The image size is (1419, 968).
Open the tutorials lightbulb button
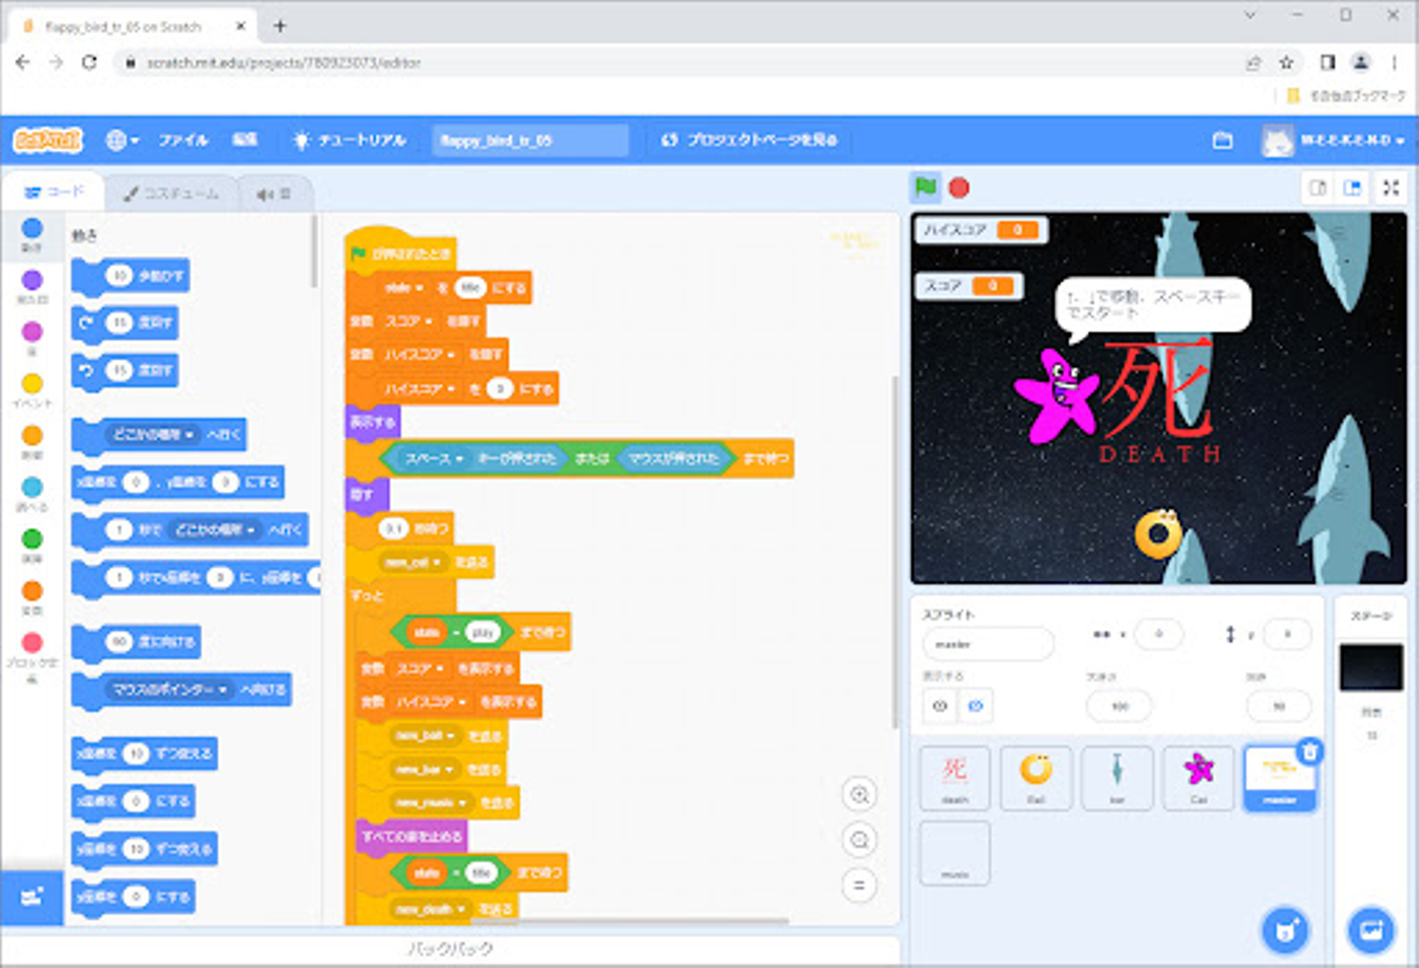[x=350, y=140]
